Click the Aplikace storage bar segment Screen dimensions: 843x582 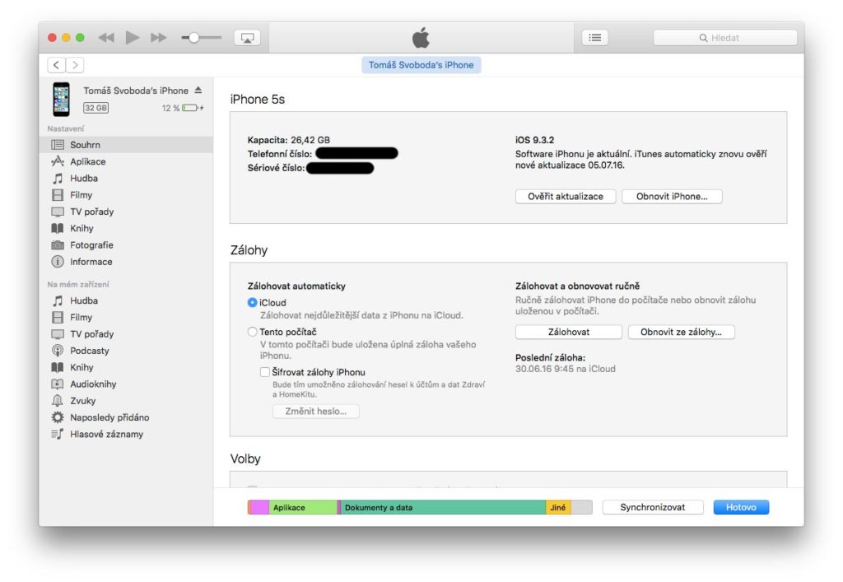tap(303, 507)
